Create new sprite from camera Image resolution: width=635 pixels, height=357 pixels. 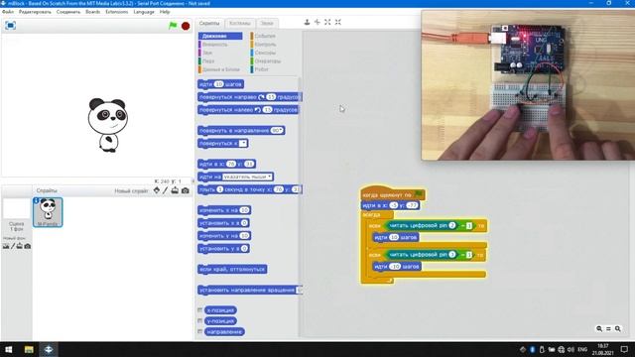coord(186,190)
